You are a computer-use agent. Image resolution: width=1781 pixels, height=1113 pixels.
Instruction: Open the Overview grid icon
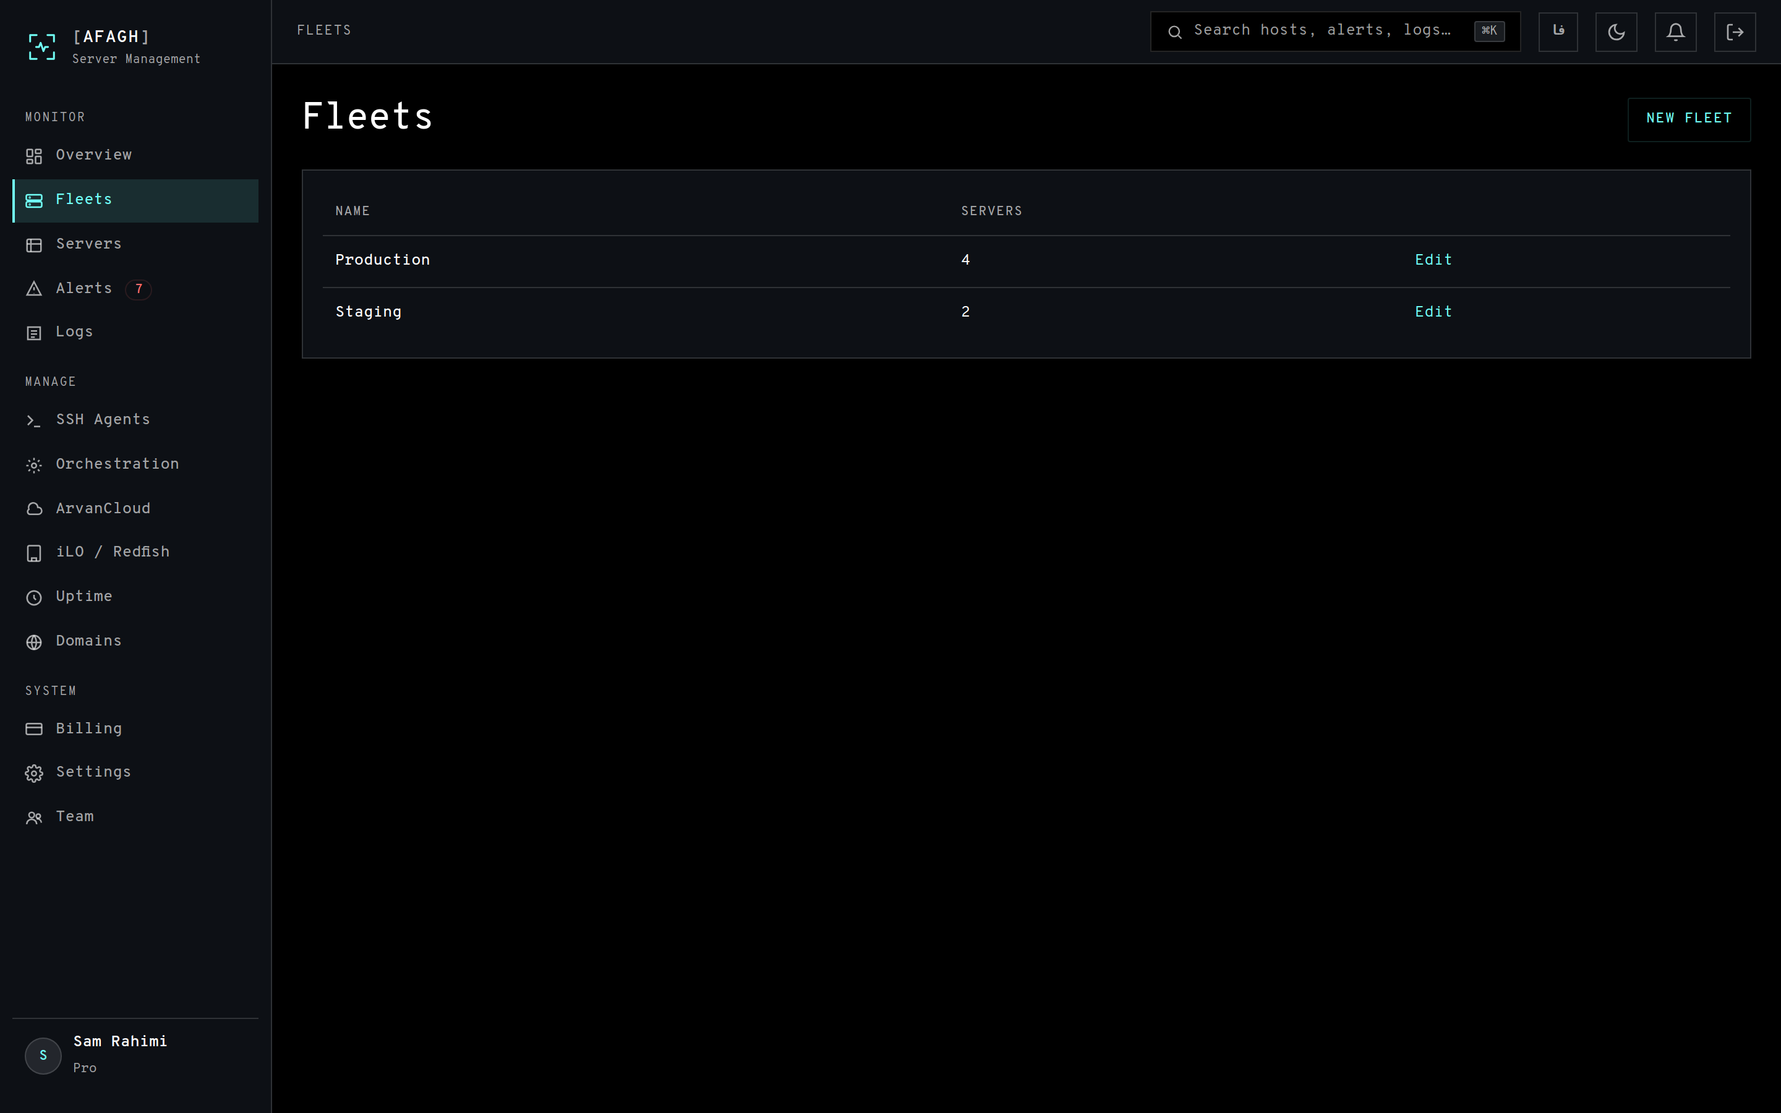(34, 156)
